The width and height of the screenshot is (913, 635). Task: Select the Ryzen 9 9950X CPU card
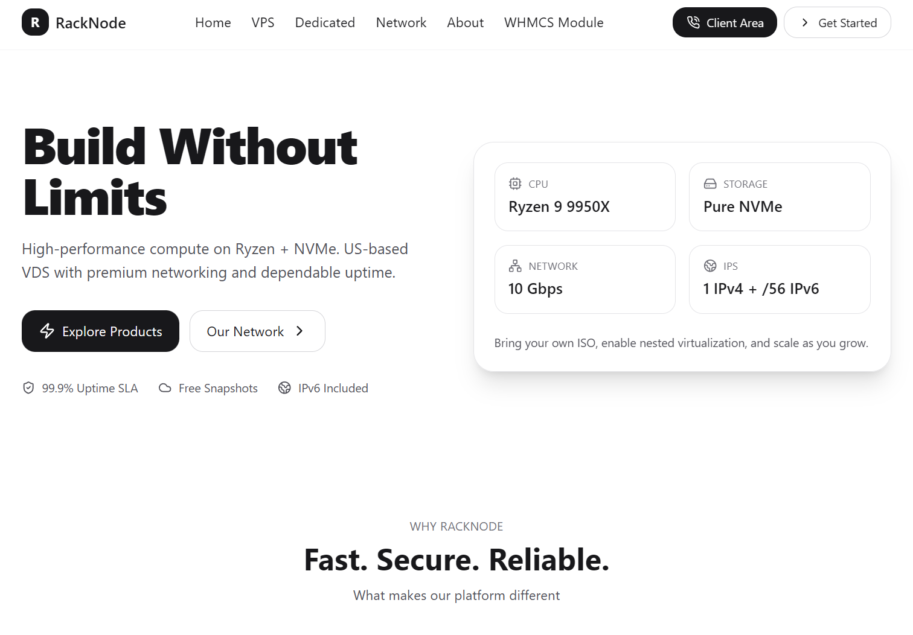point(585,197)
